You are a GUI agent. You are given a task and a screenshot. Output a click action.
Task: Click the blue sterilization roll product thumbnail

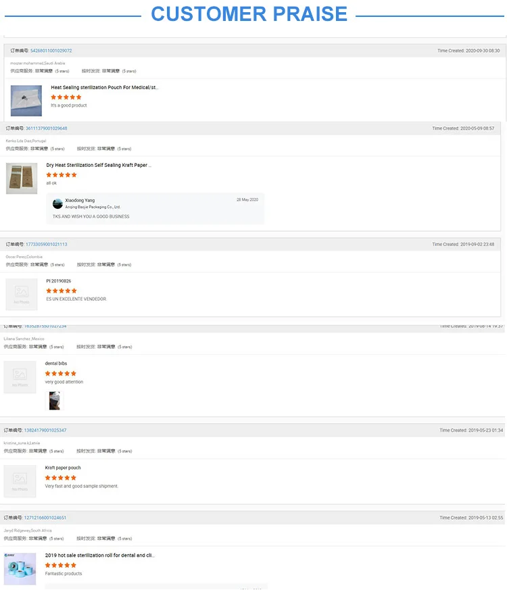click(x=20, y=568)
